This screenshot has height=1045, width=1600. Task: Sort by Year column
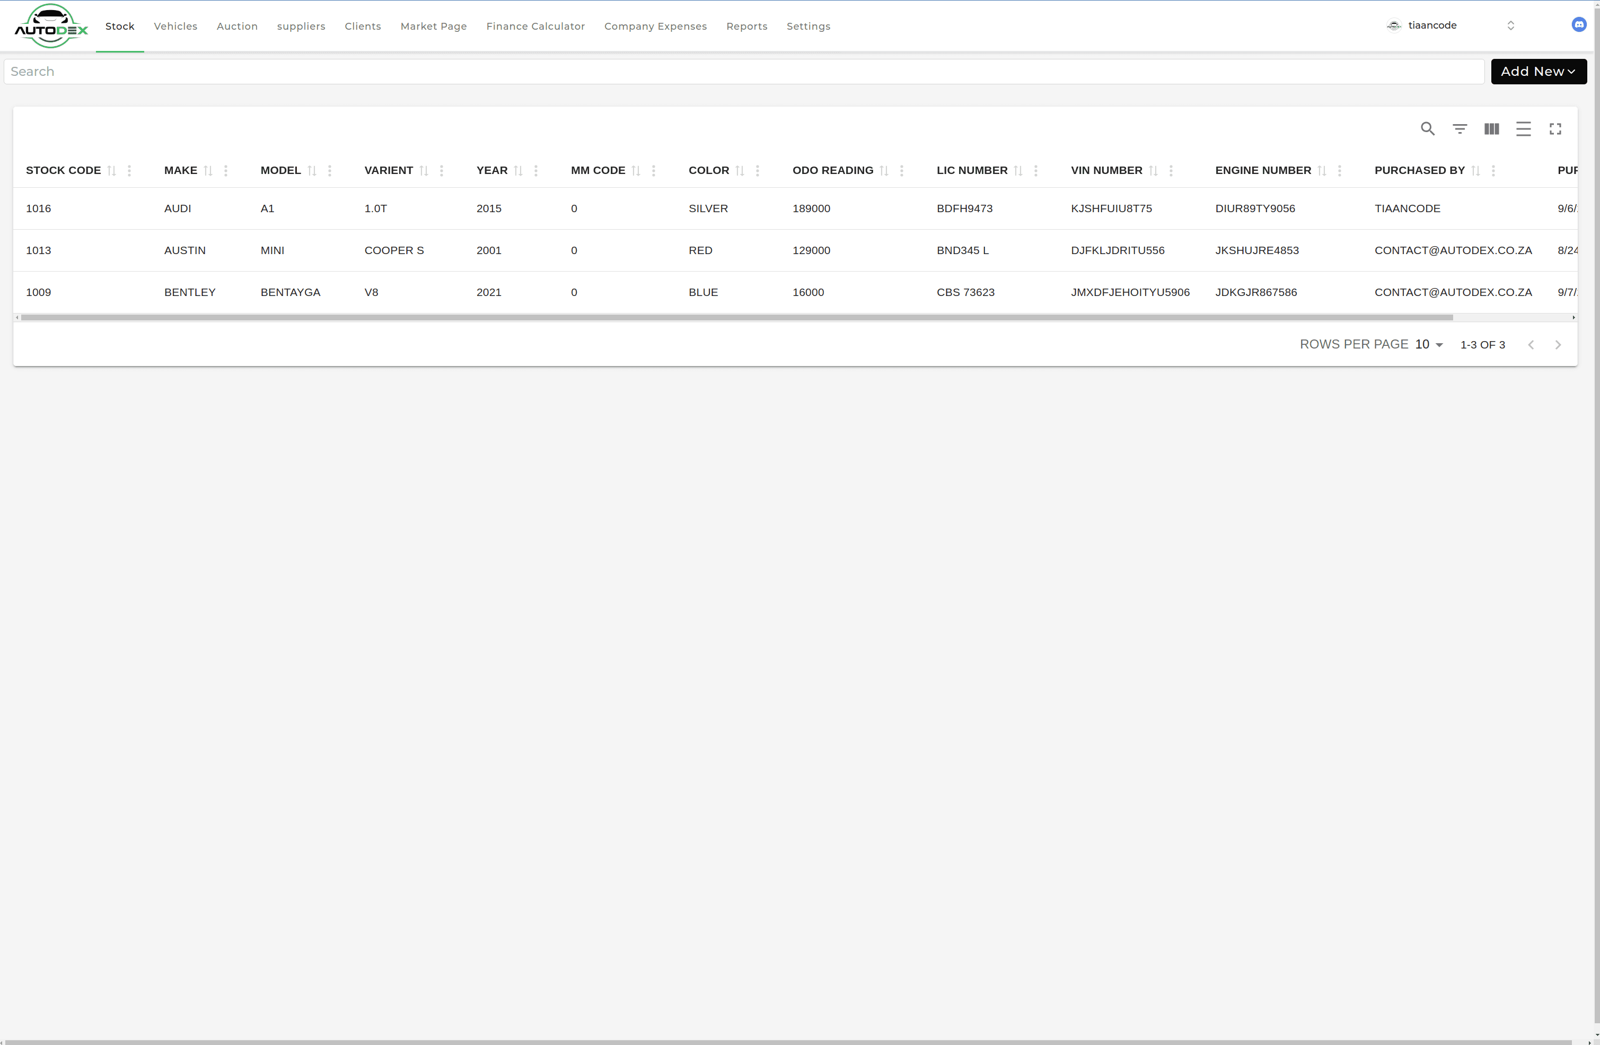(518, 171)
